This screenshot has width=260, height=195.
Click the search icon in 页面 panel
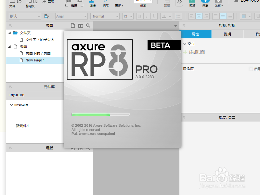[88, 25]
